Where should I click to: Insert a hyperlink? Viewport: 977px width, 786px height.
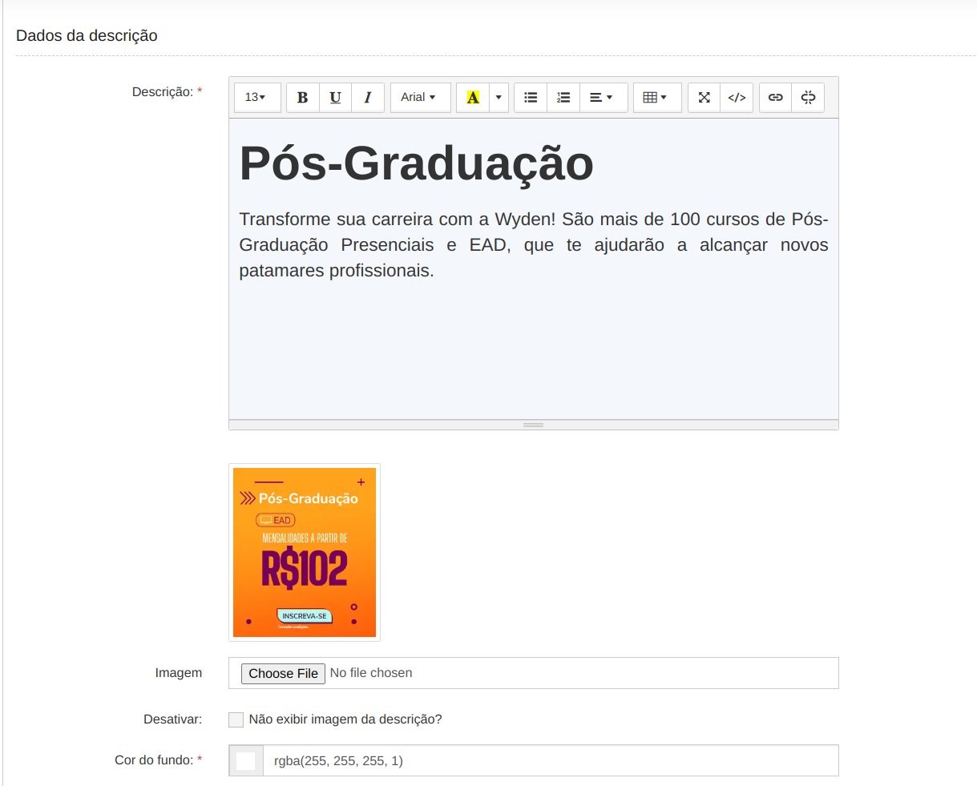(775, 97)
